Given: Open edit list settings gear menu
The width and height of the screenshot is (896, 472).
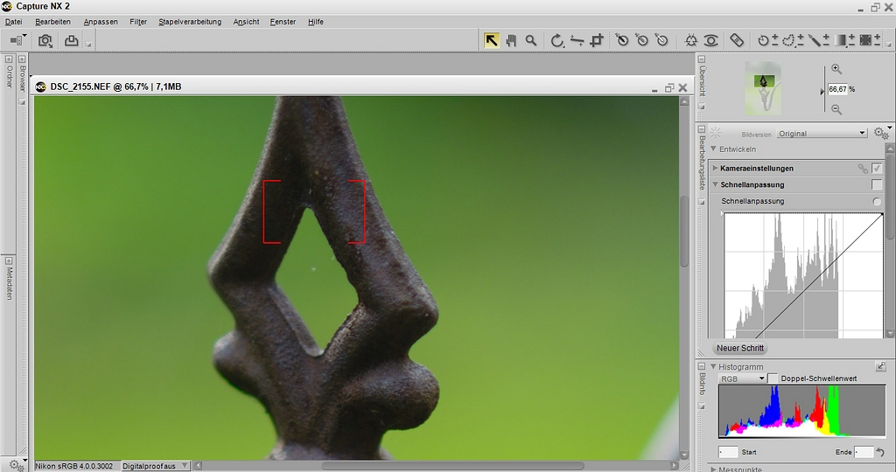Looking at the screenshot, I should [882, 133].
